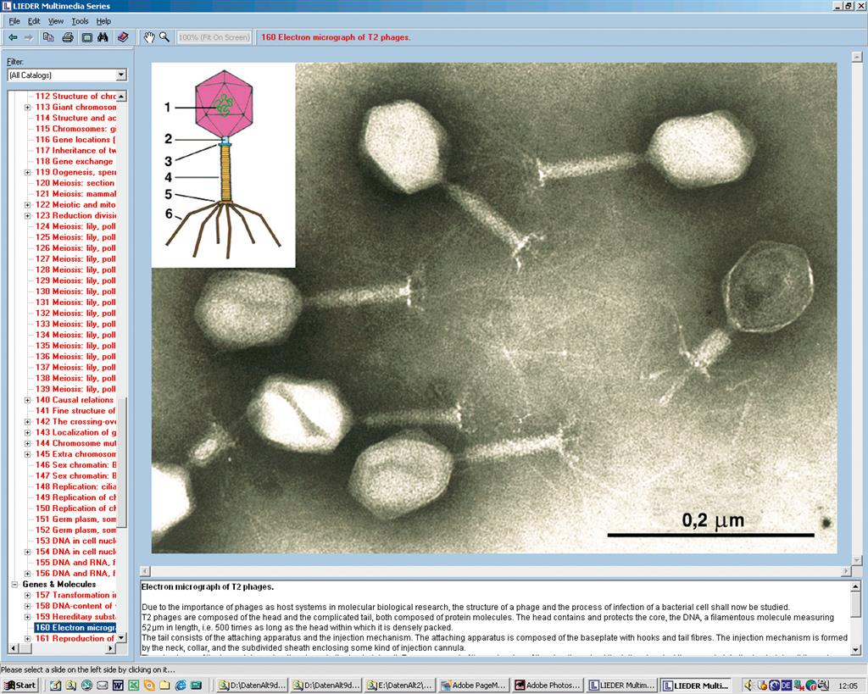Click the Windows Start button

pyautogui.click(x=21, y=685)
